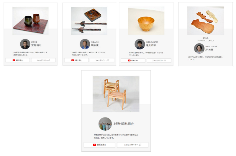This screenshot has height=156, width=236.
Task: View the stacked wooden stools photo
Action: (116, 94)
